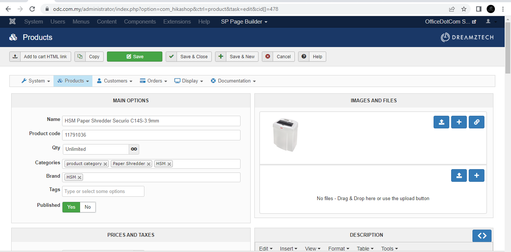Set Published to Yes
This screenshot has width=511, height=252.
[x=71, y=207]
